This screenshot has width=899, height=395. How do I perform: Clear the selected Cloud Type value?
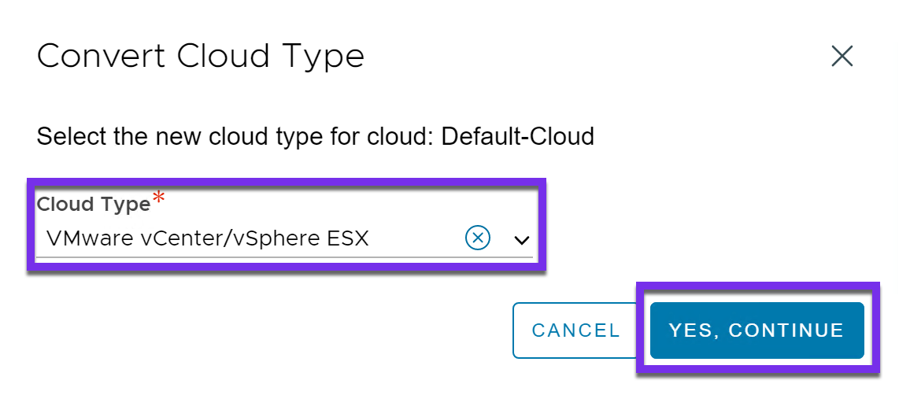[478, 238]
